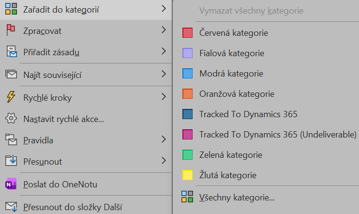Open the Pravidla submenu chevron

[164, 140]
